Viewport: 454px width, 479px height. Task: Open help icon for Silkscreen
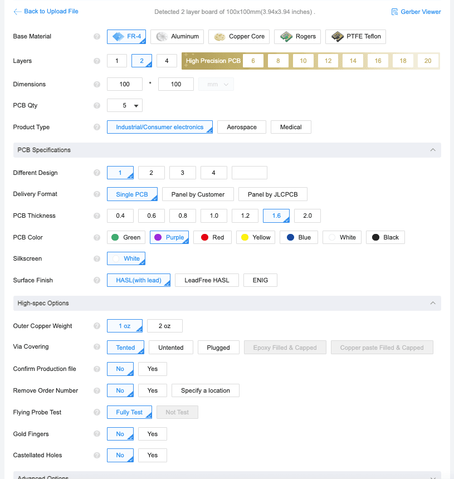97,259
